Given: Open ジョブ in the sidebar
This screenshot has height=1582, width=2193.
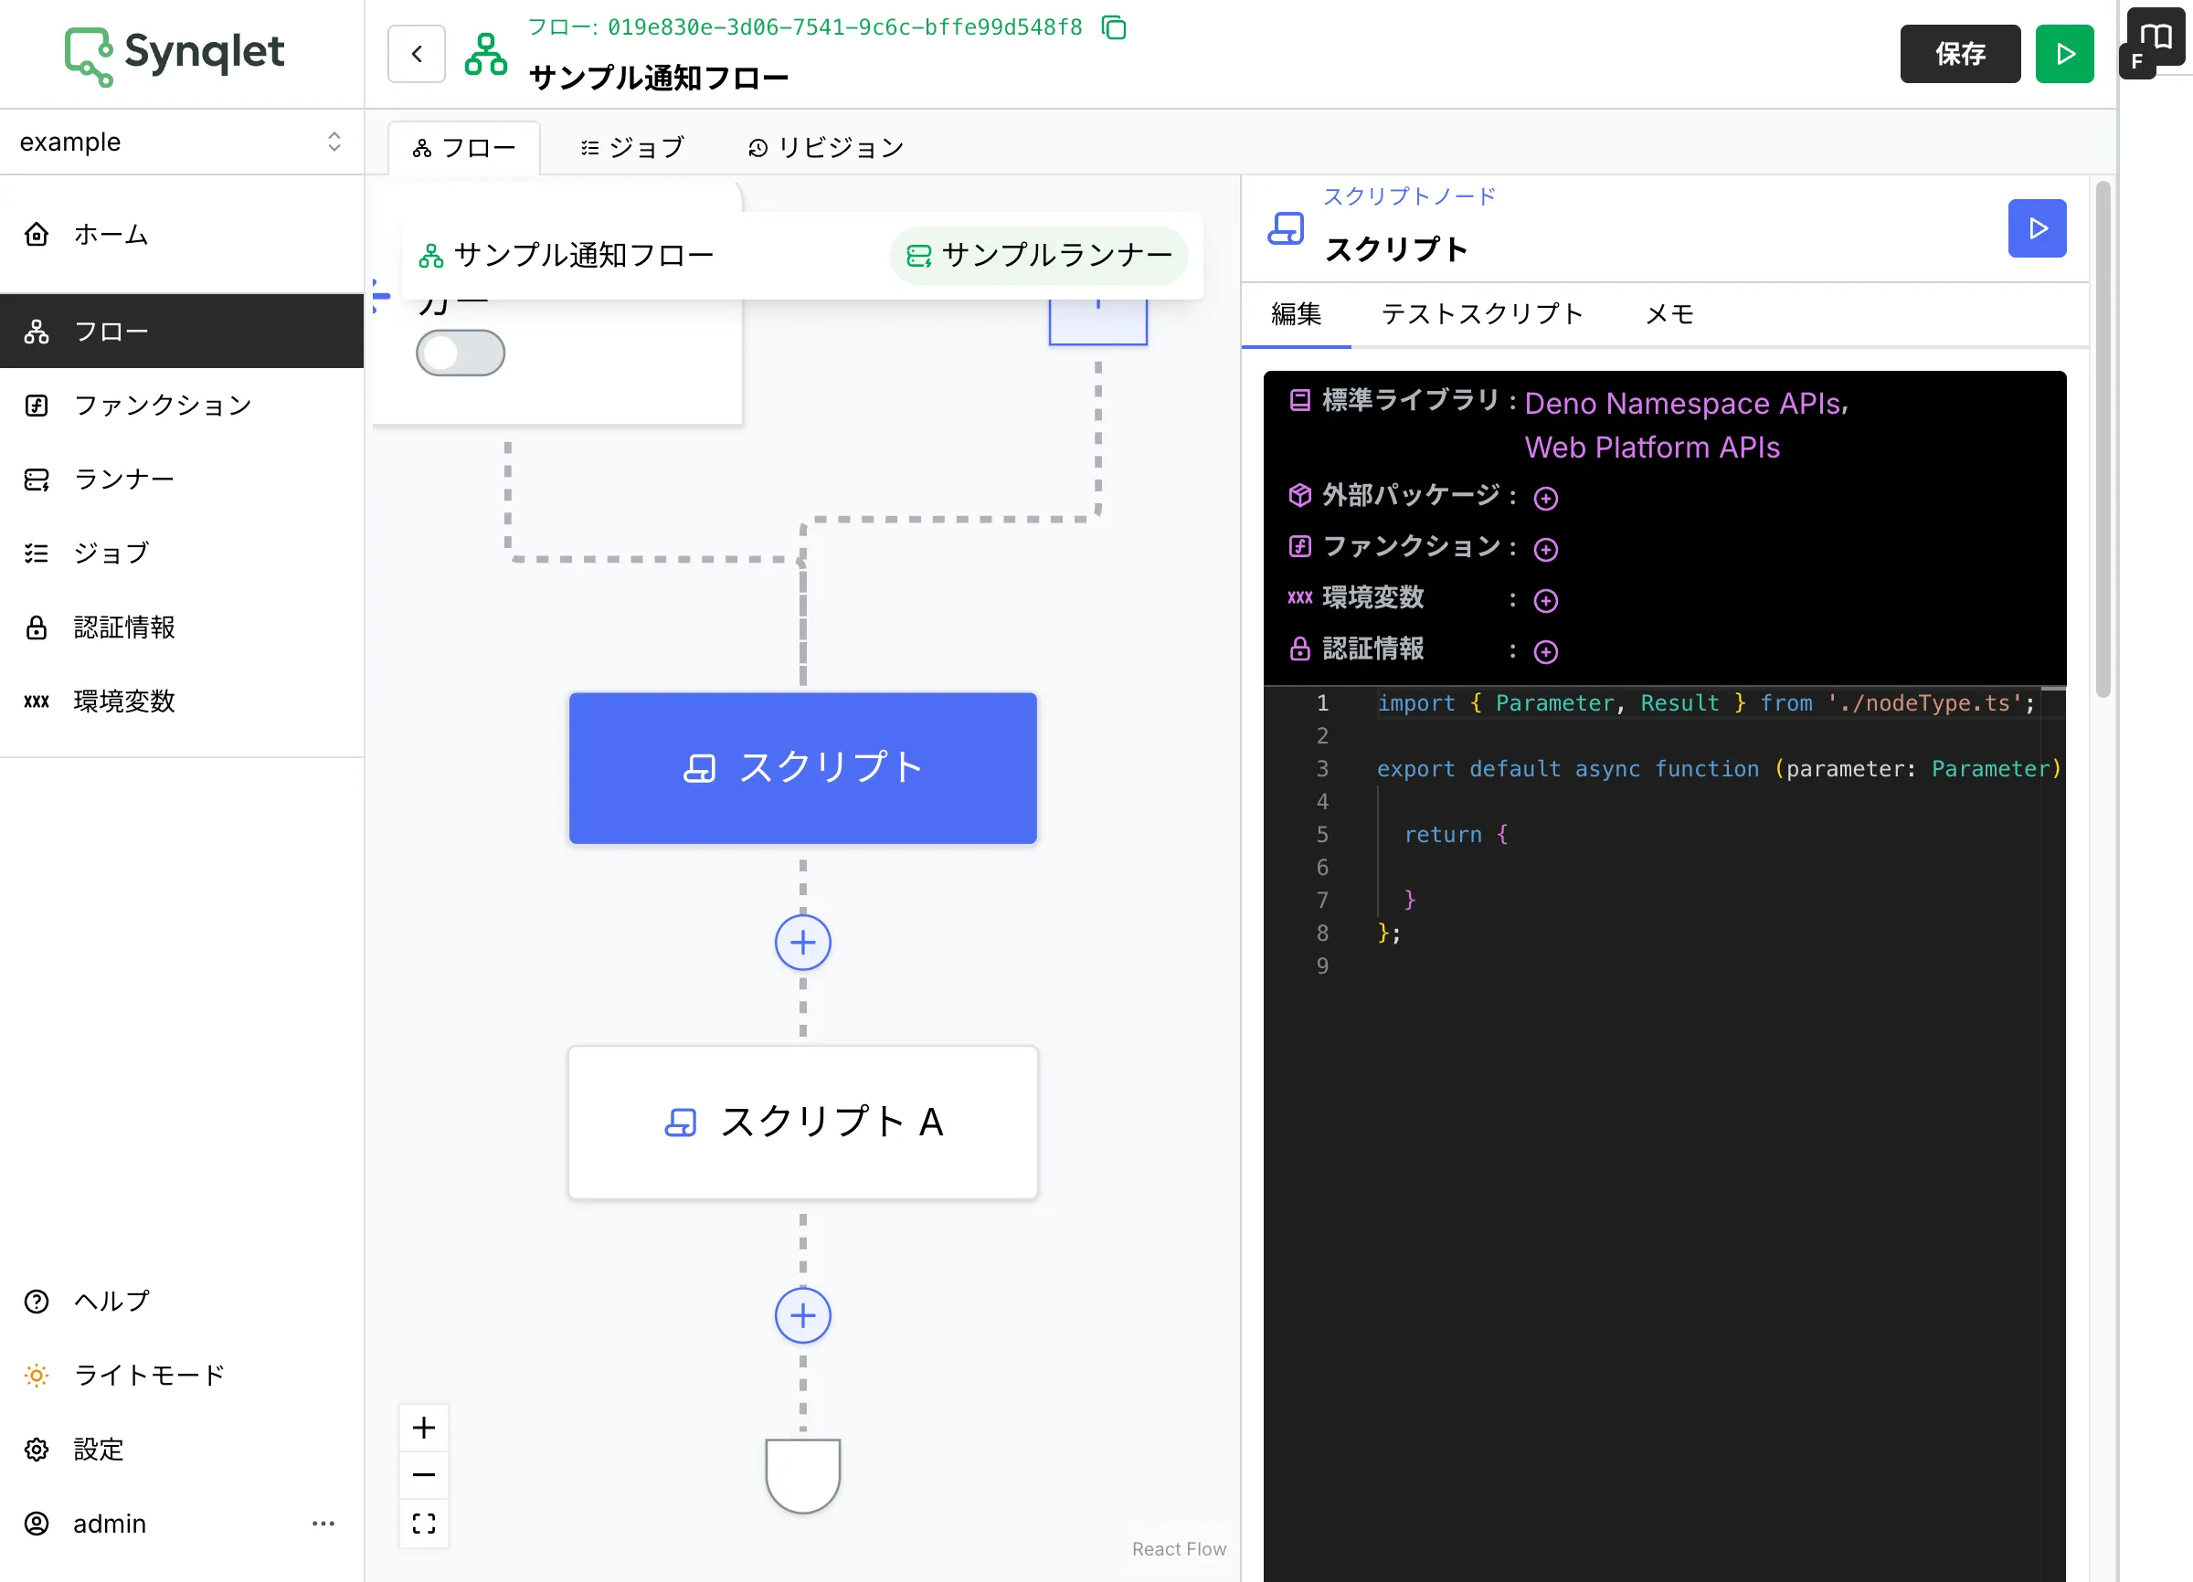Looking at the screenshot, I should click(182, 553).
